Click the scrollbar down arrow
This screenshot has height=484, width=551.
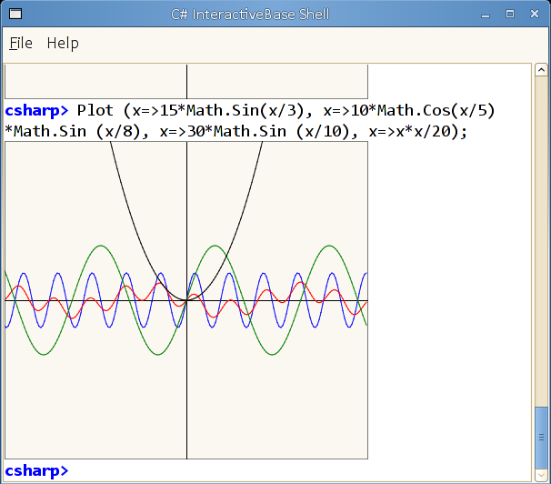pos(541,476)
